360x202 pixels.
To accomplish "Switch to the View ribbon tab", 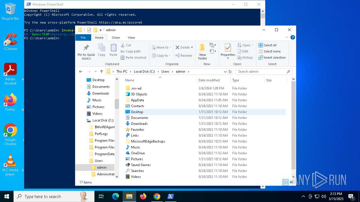I will 131,37.
